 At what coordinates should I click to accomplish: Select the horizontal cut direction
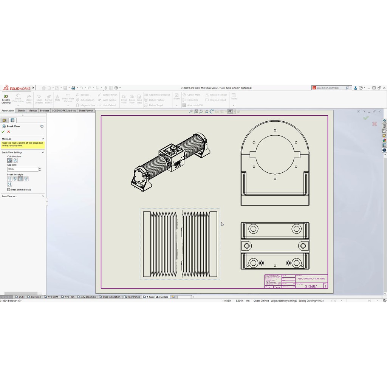point(15,160)
